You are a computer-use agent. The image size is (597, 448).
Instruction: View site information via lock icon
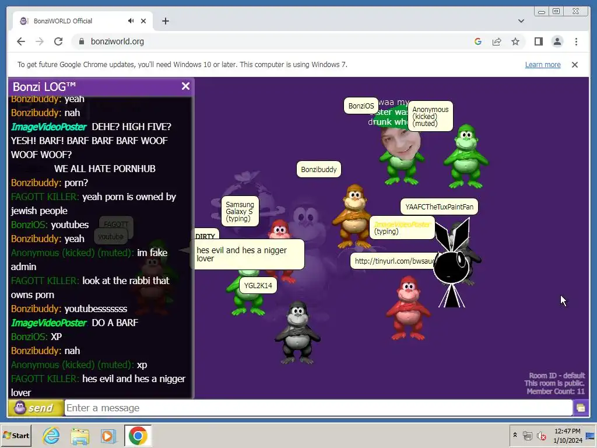click(x=81, y=41)
